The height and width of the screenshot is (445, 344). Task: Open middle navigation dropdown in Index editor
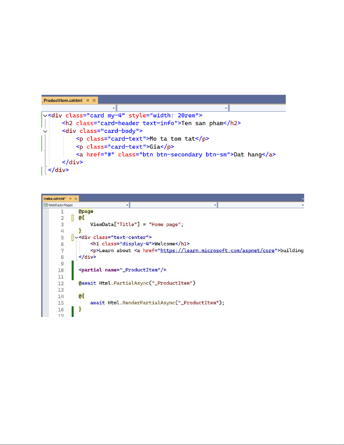(215, 205)
